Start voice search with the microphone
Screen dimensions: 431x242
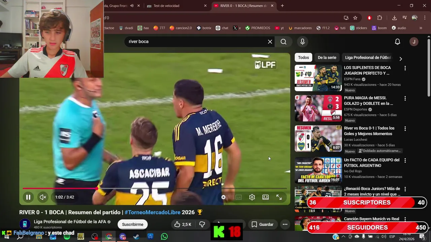click(302, 42)
